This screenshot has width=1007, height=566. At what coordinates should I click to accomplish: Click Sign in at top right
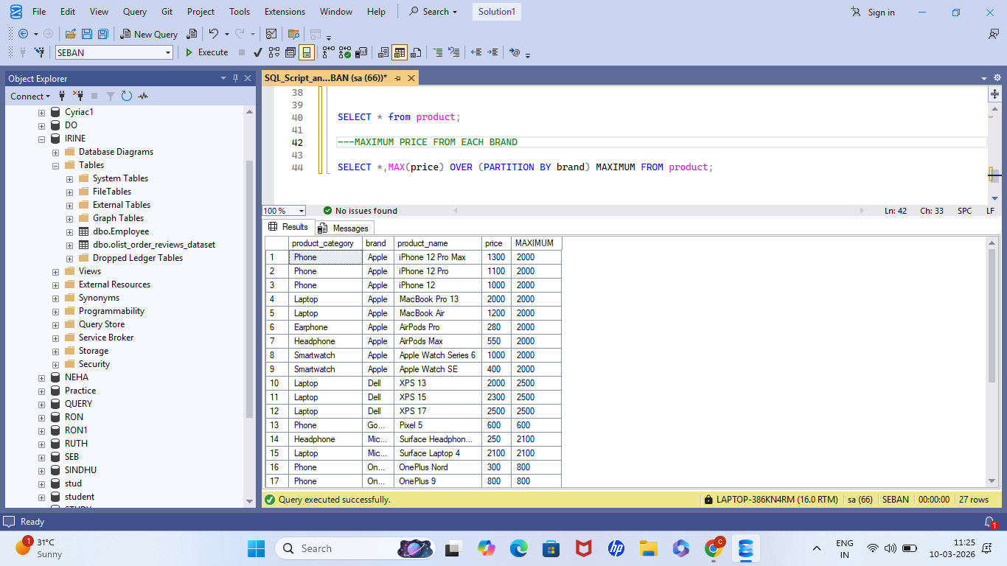(873, 12)
